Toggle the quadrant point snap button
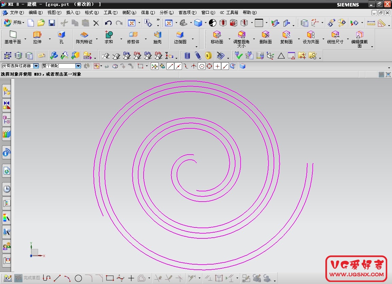This screenshot has width=392, height=284. pyautogui.click(x=209, y=66)
